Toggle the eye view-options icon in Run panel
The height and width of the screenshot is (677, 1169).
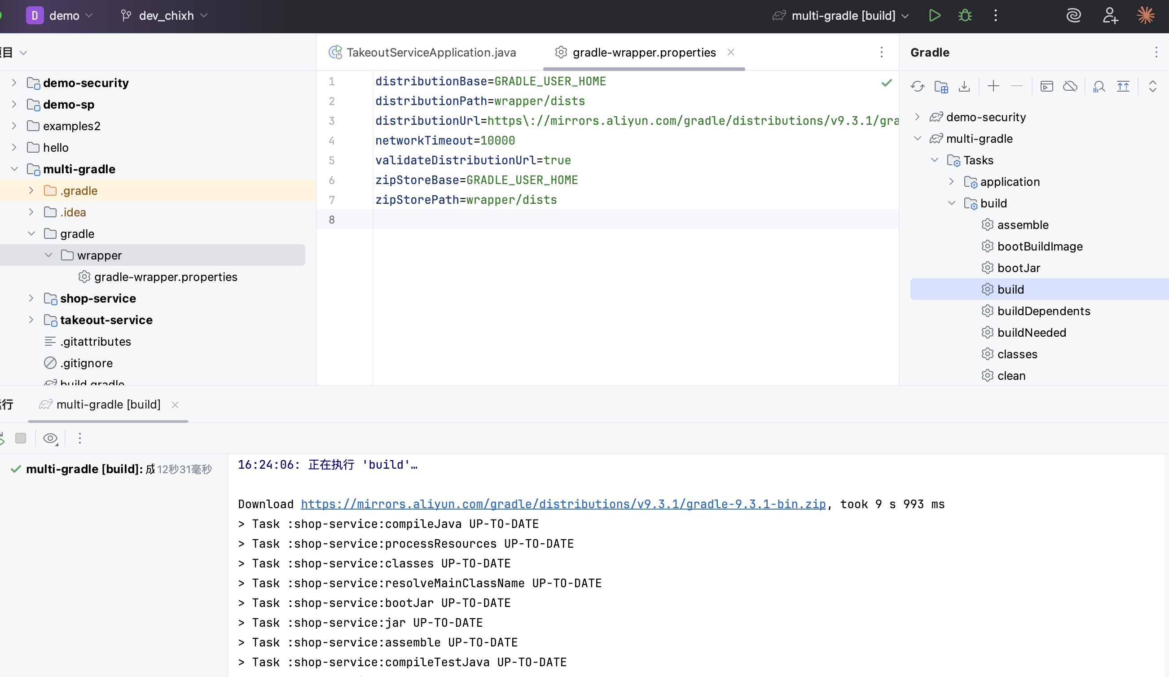tap(50, 438)
